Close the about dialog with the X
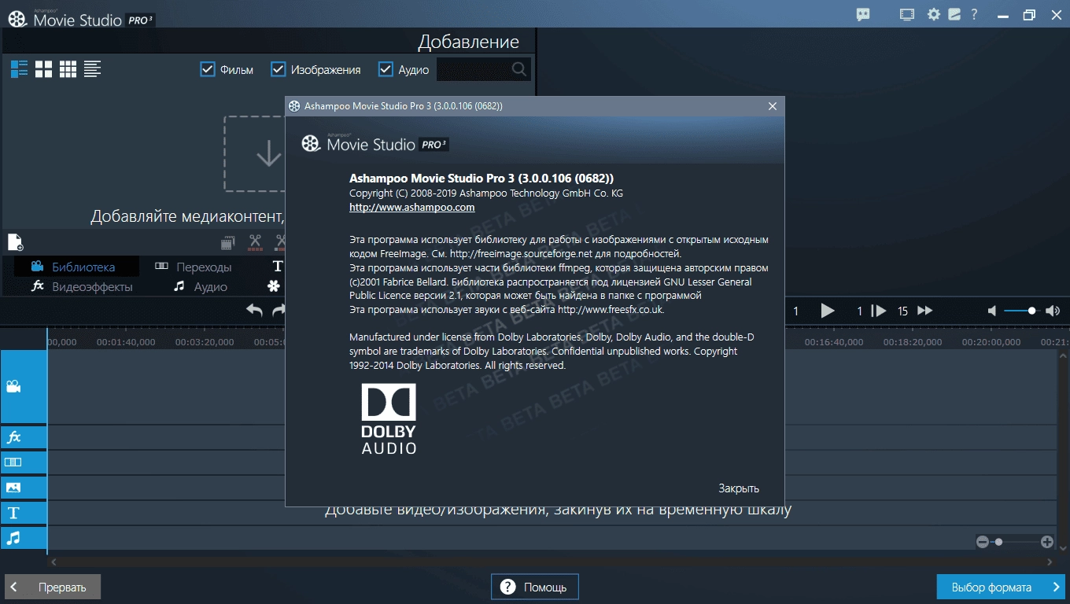1070x604 pixels. (x=773, y=106)
